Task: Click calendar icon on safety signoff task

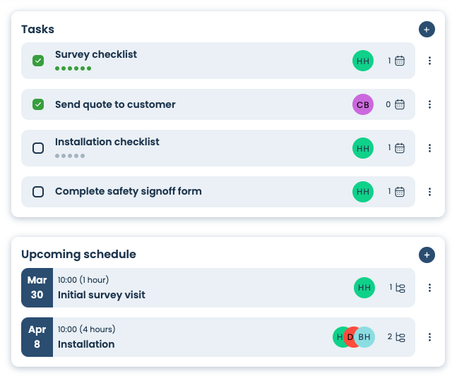Action: 400,191
